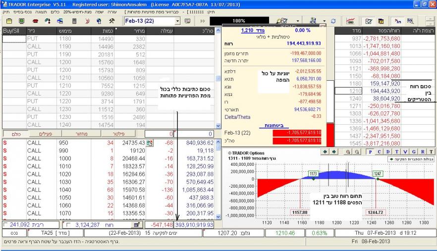Click the פילטר button
437x251 pixels.
(x=129, y=134)
